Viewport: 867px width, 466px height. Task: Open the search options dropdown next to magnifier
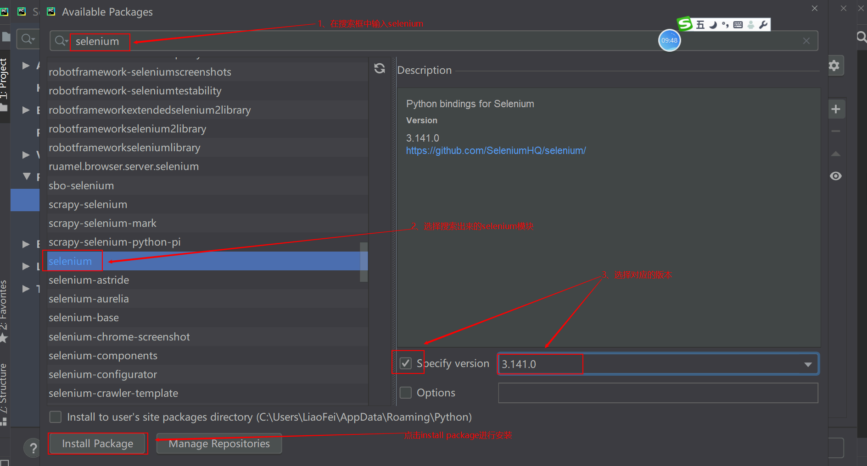click(x=67, y=42)
